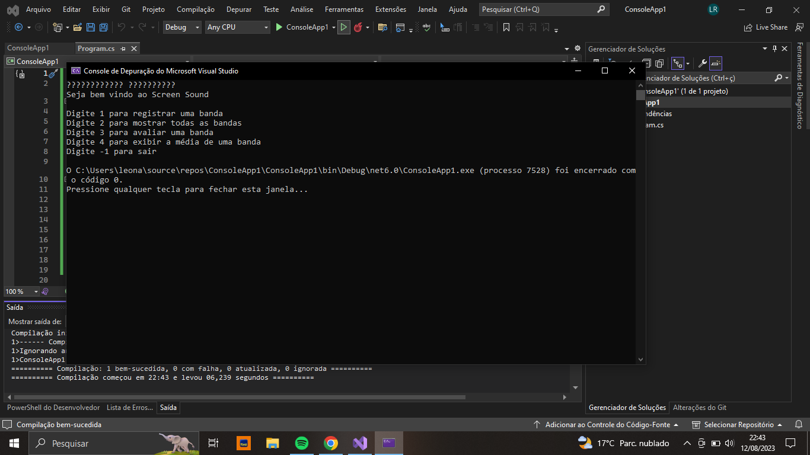This screenshot has height=455, width=810.
Task: Click the Live Share button
Action: [x=766, y=27]
